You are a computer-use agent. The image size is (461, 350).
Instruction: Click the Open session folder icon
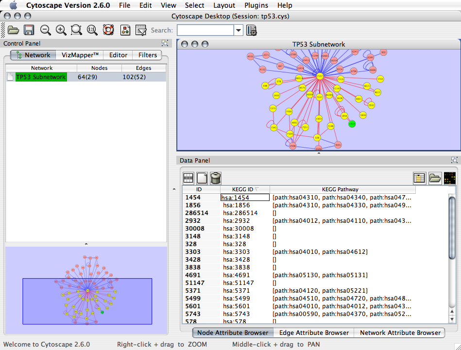(13, 30)
